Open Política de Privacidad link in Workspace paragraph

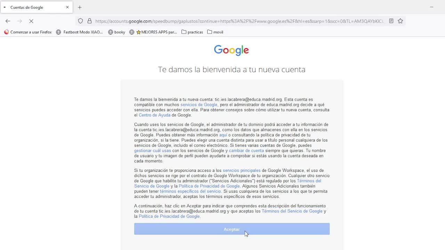[x=209, y=186]
